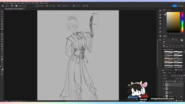
Task: Open the brush settings panel toggle icon
Action: tap(16, 6)
